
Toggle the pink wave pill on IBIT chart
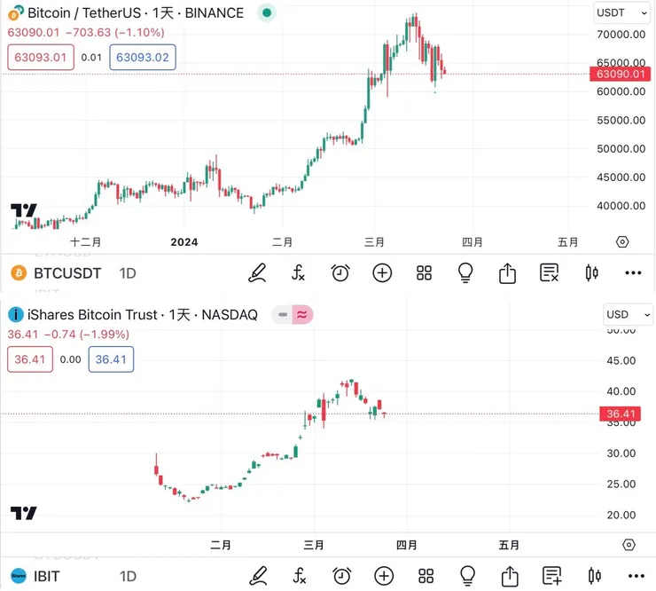pos(302,314)
